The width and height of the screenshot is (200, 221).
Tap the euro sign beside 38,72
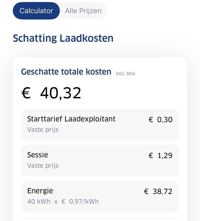[146, 191]
